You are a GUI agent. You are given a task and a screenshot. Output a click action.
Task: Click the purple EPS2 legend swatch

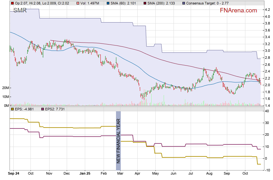pyautogui.click(x=44, y=109)
